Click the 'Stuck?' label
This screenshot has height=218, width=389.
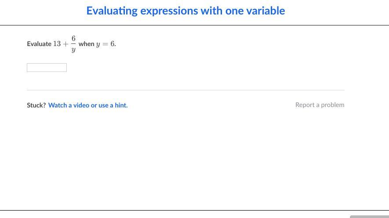click(36, 105)
